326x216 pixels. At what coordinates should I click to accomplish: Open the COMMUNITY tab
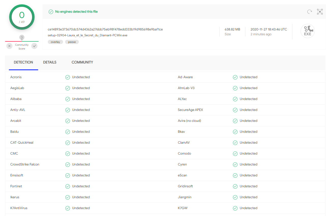82,62
